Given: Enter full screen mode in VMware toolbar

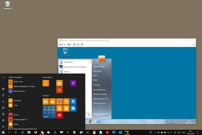Looking at the screenshot, I should [78, 44].
